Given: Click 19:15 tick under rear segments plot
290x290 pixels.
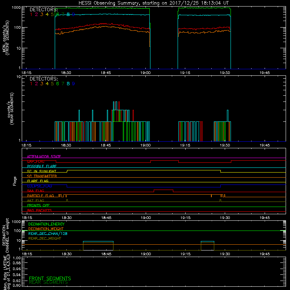Looking at the screenshot, I should click(185, 145).
